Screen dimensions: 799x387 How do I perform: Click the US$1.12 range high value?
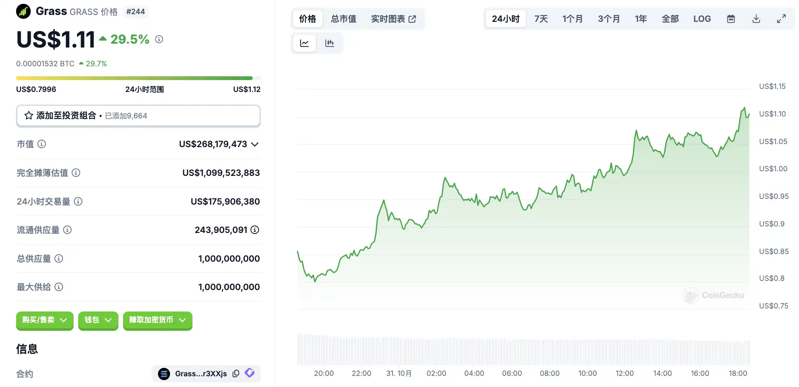(x=247, y=89)
